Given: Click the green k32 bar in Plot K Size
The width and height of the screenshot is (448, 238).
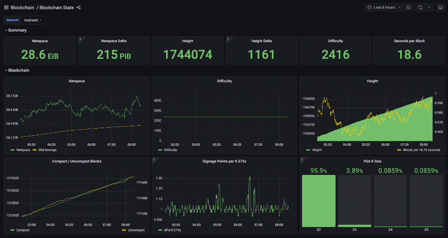Looking at the screenshot, I should [318, 201].
